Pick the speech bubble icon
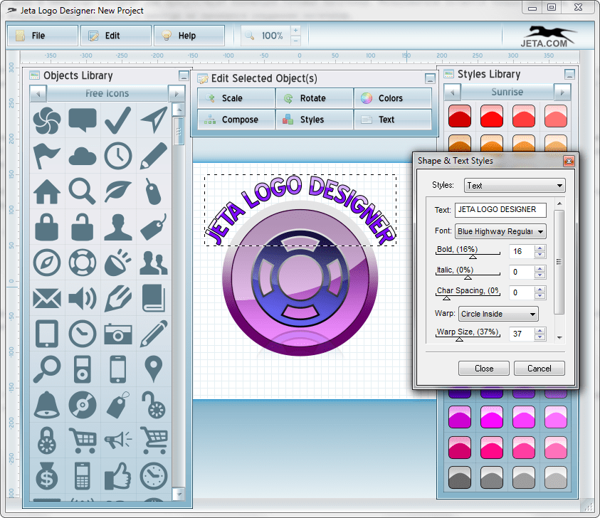The width and height of the screenshot is (600, 518). pos(83,120)
